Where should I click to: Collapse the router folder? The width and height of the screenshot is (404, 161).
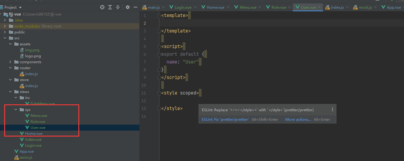[x=10, y=68]
